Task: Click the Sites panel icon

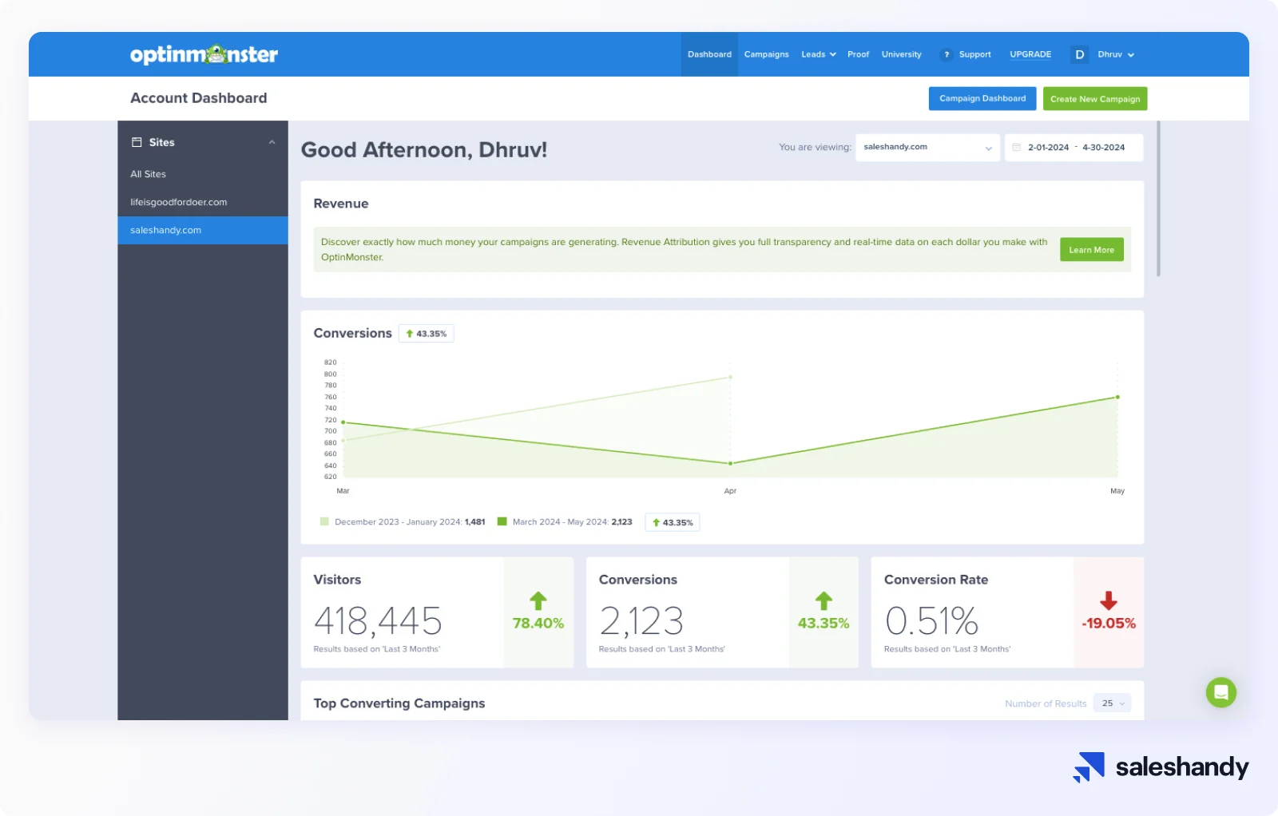Action: pyautogui.click(x=137, y=142)
